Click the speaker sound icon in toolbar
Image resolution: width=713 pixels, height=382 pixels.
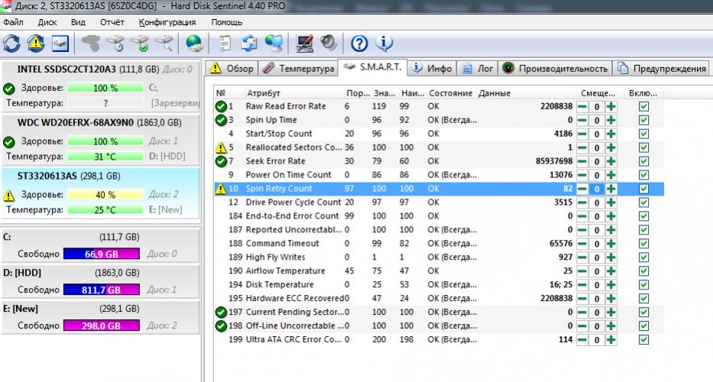point(329,43)
